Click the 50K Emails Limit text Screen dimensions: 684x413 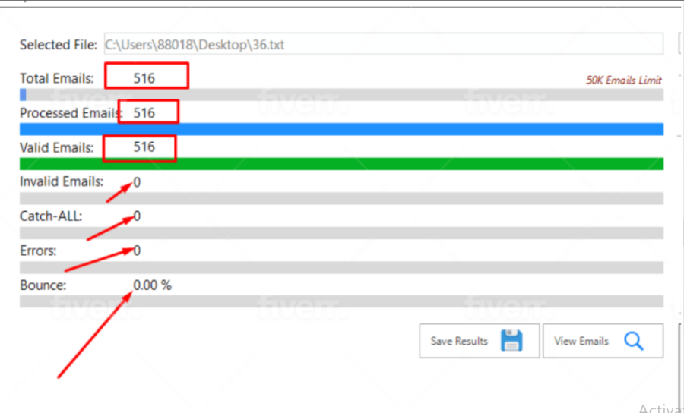coord(624,80)
